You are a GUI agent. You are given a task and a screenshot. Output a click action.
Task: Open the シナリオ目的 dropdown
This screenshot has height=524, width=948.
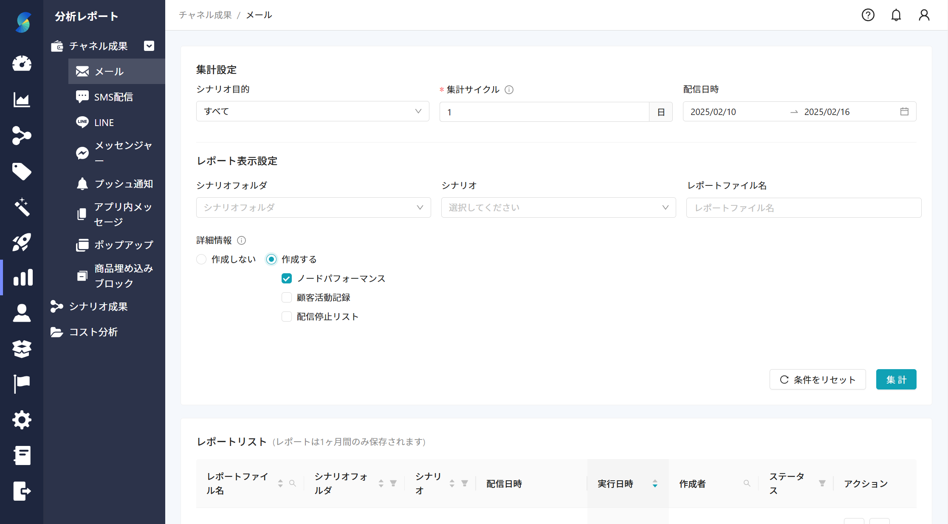coord(313,111)
